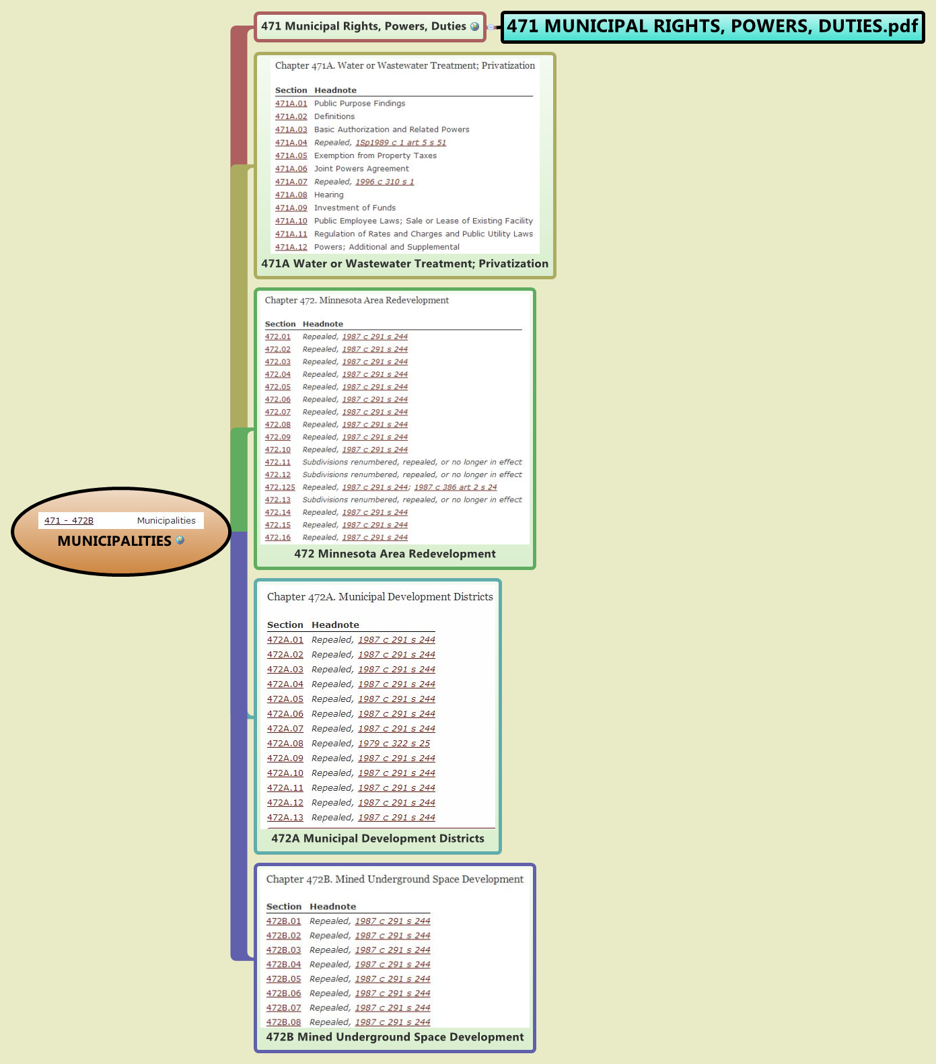Screen dimensions: 936x1064
Task: Open the 471 - 472B link in central node
Action: click(x=69, y=520)
